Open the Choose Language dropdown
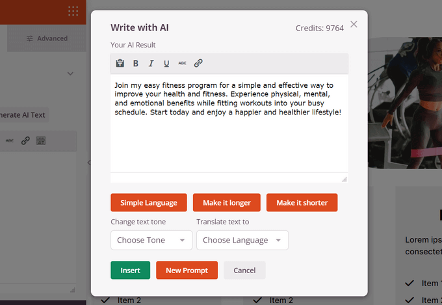 click(x=242, y=240)
